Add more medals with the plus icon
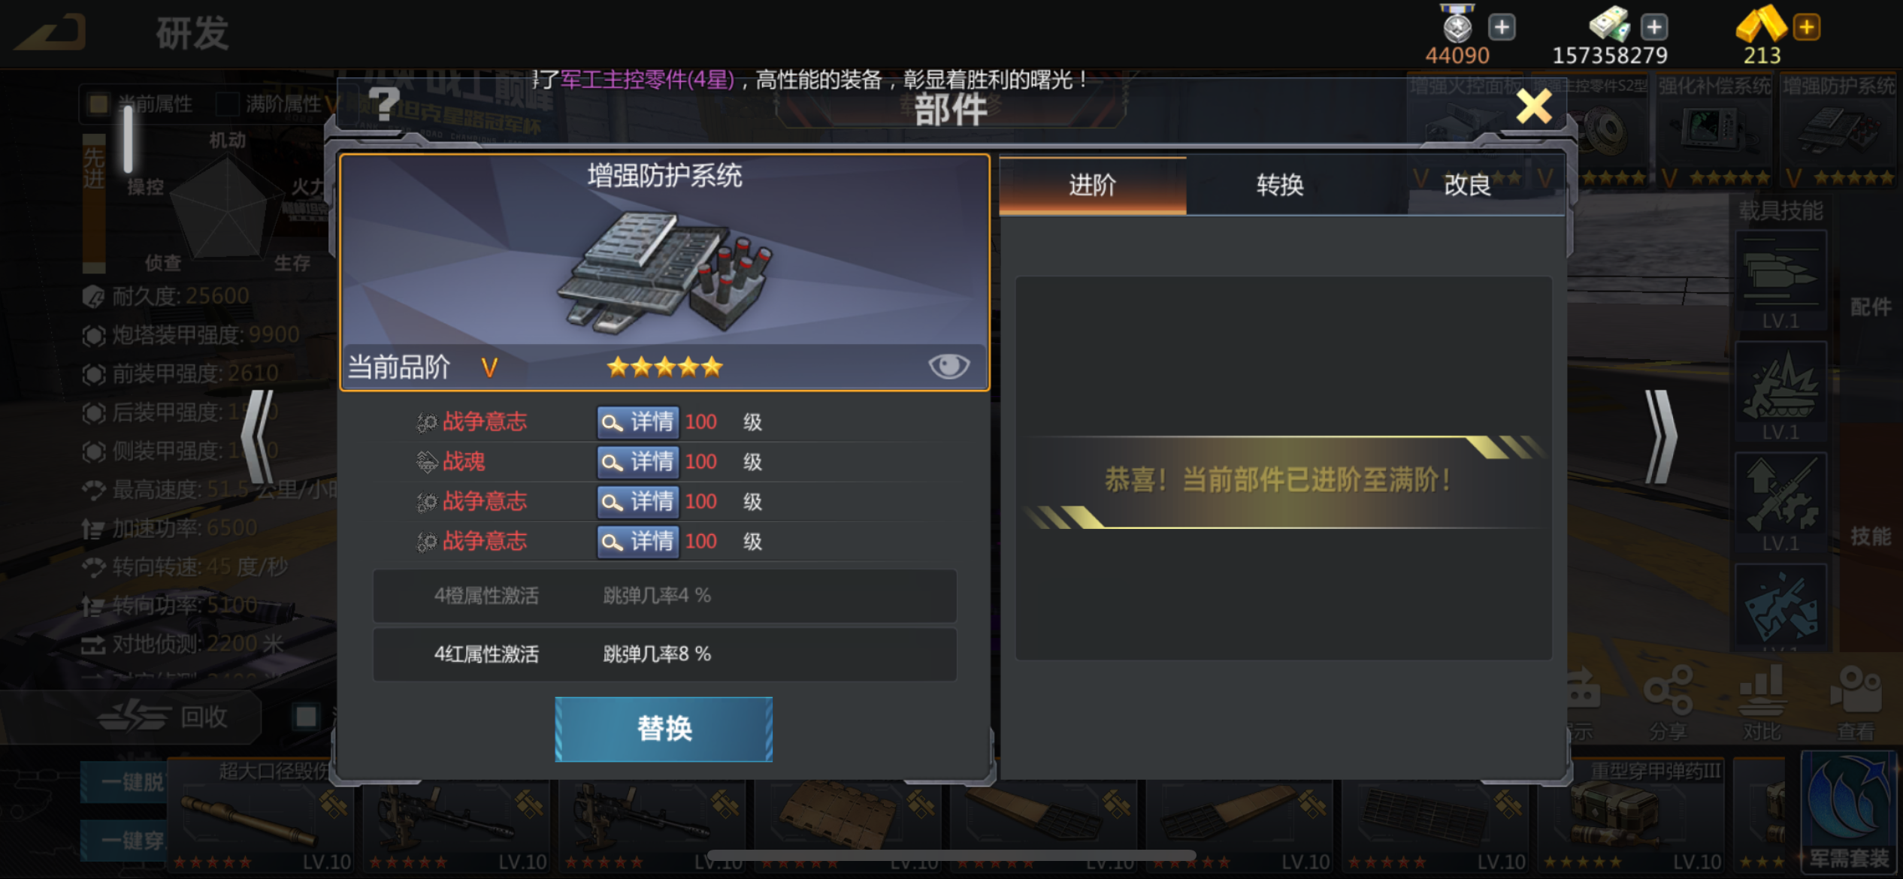This screenshot has height=879, width=1903. (1502, 28)
